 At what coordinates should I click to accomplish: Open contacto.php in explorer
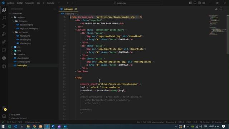(x=33, y=62)
